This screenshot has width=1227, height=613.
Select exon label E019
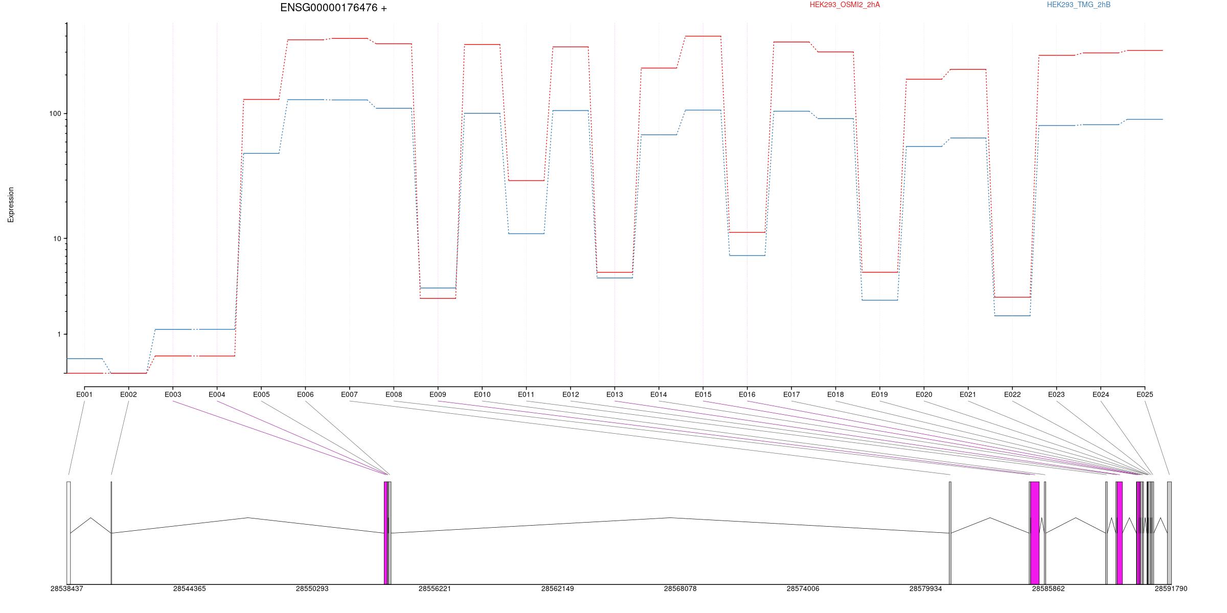point(879,394)
